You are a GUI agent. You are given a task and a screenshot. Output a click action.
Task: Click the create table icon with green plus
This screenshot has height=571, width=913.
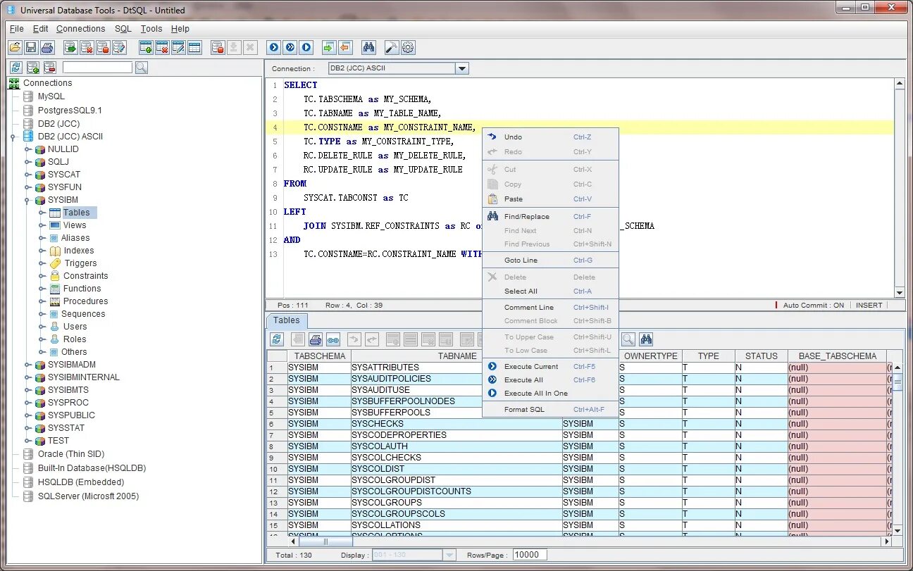tap(146, 47)
